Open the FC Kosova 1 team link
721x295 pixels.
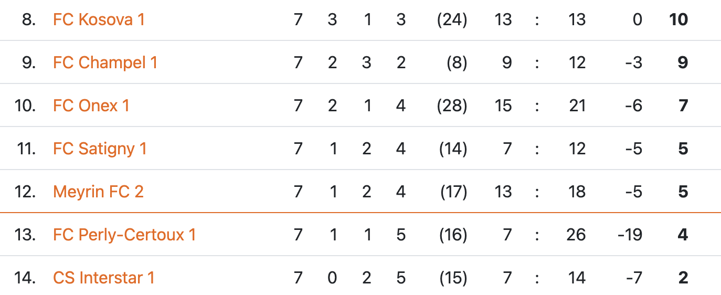99,19
